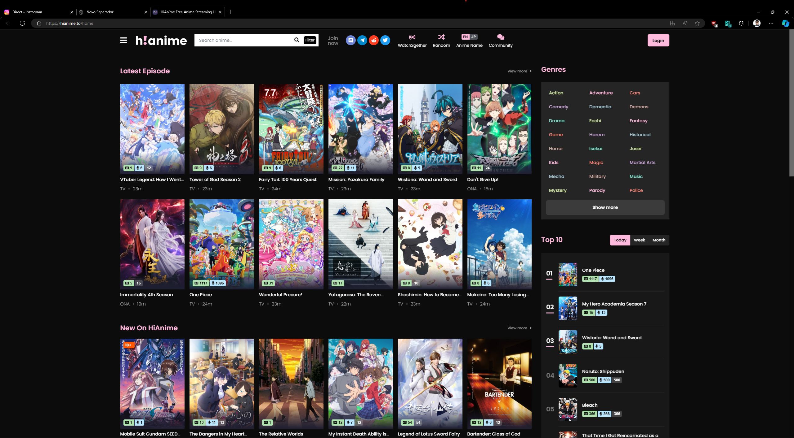Screen dimensions: 794x438
Task: Open Legend of Lotus Sword Fairy poster
Action: pos(430,384)
